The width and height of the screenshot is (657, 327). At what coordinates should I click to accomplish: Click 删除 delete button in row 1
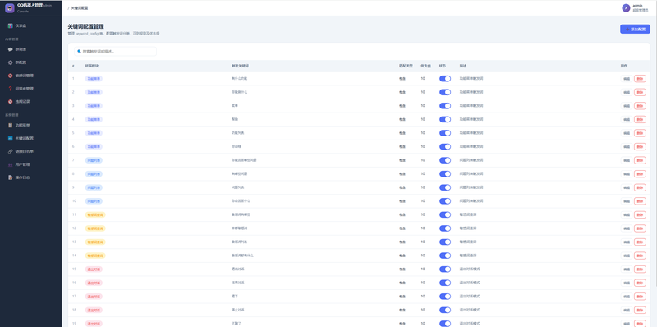coord(640,79)
